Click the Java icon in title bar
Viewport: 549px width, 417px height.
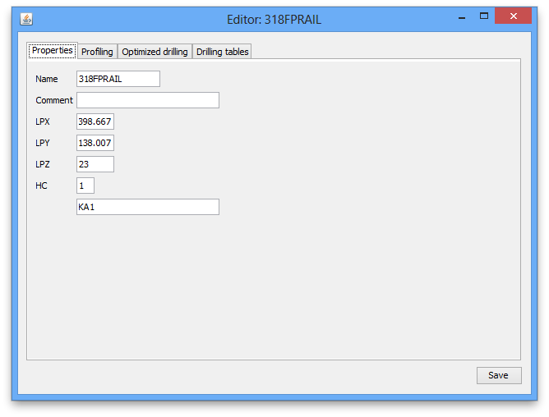coord(26,19)
